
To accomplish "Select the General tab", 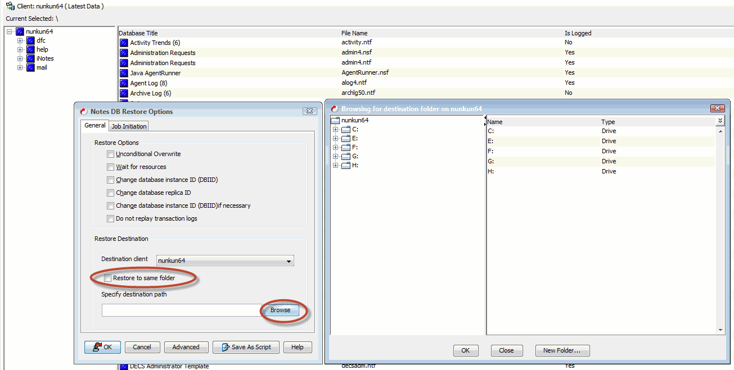I will click(x=94, y=126).
